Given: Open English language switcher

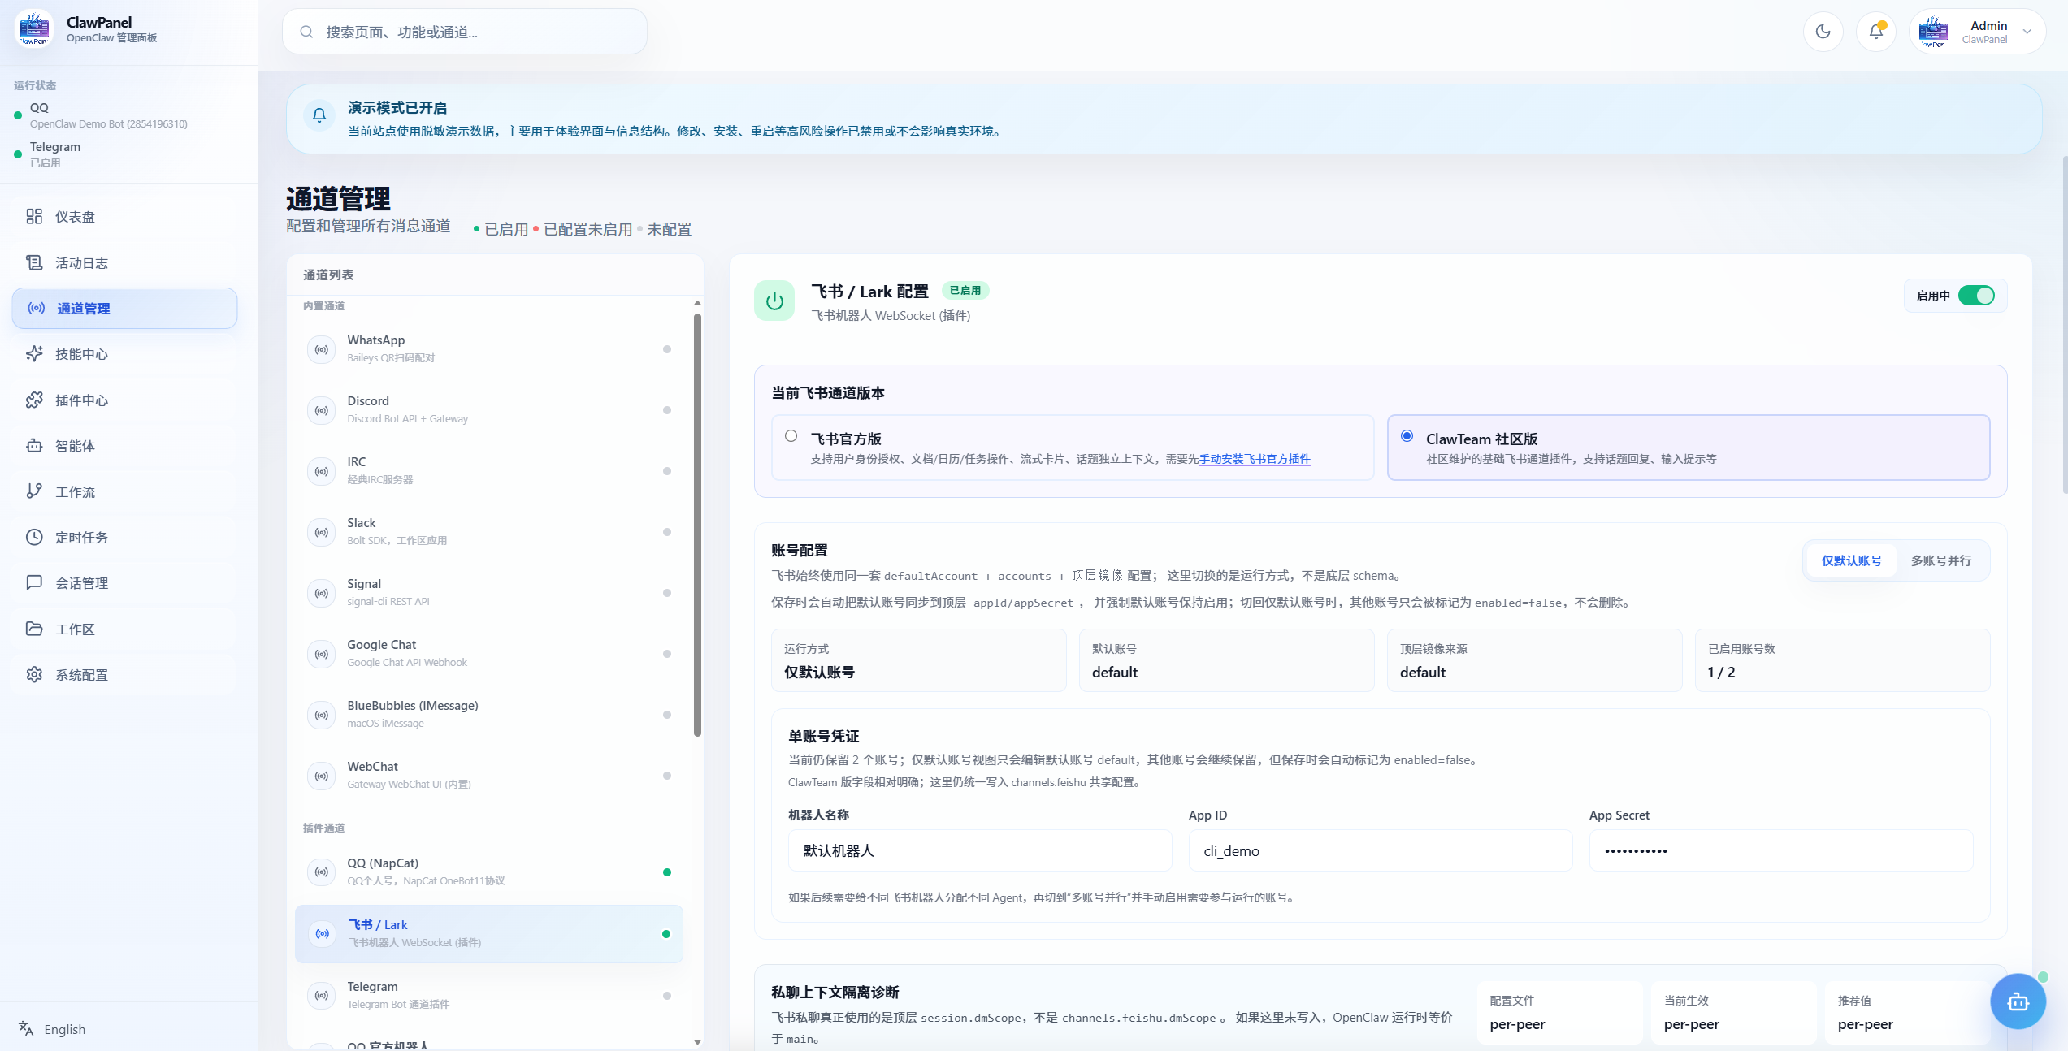Looking at the screenshot, I should click(x=54, y=1029).
